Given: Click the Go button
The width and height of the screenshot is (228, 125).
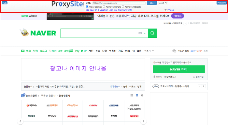Looking at the screenshot, I should pyautogui.click(x=152, y=3).
